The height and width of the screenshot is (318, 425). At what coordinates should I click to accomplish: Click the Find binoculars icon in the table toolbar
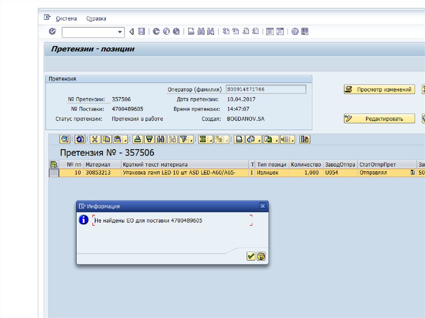(161, 140)
